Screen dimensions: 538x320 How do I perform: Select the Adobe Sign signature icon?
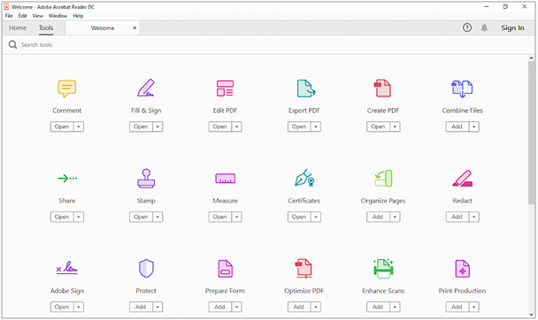[x=67, y=268]
